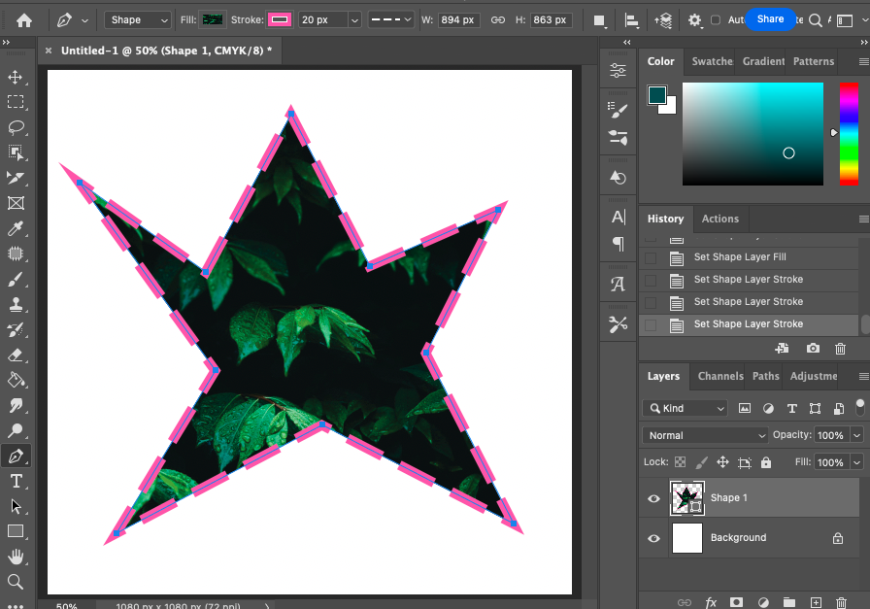Expand the layer Opacity dropdown arrow
Screen dimensions: 870x609
(856, 435)
